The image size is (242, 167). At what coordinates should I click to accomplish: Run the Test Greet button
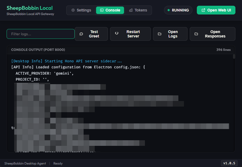(x=91, y=34)
